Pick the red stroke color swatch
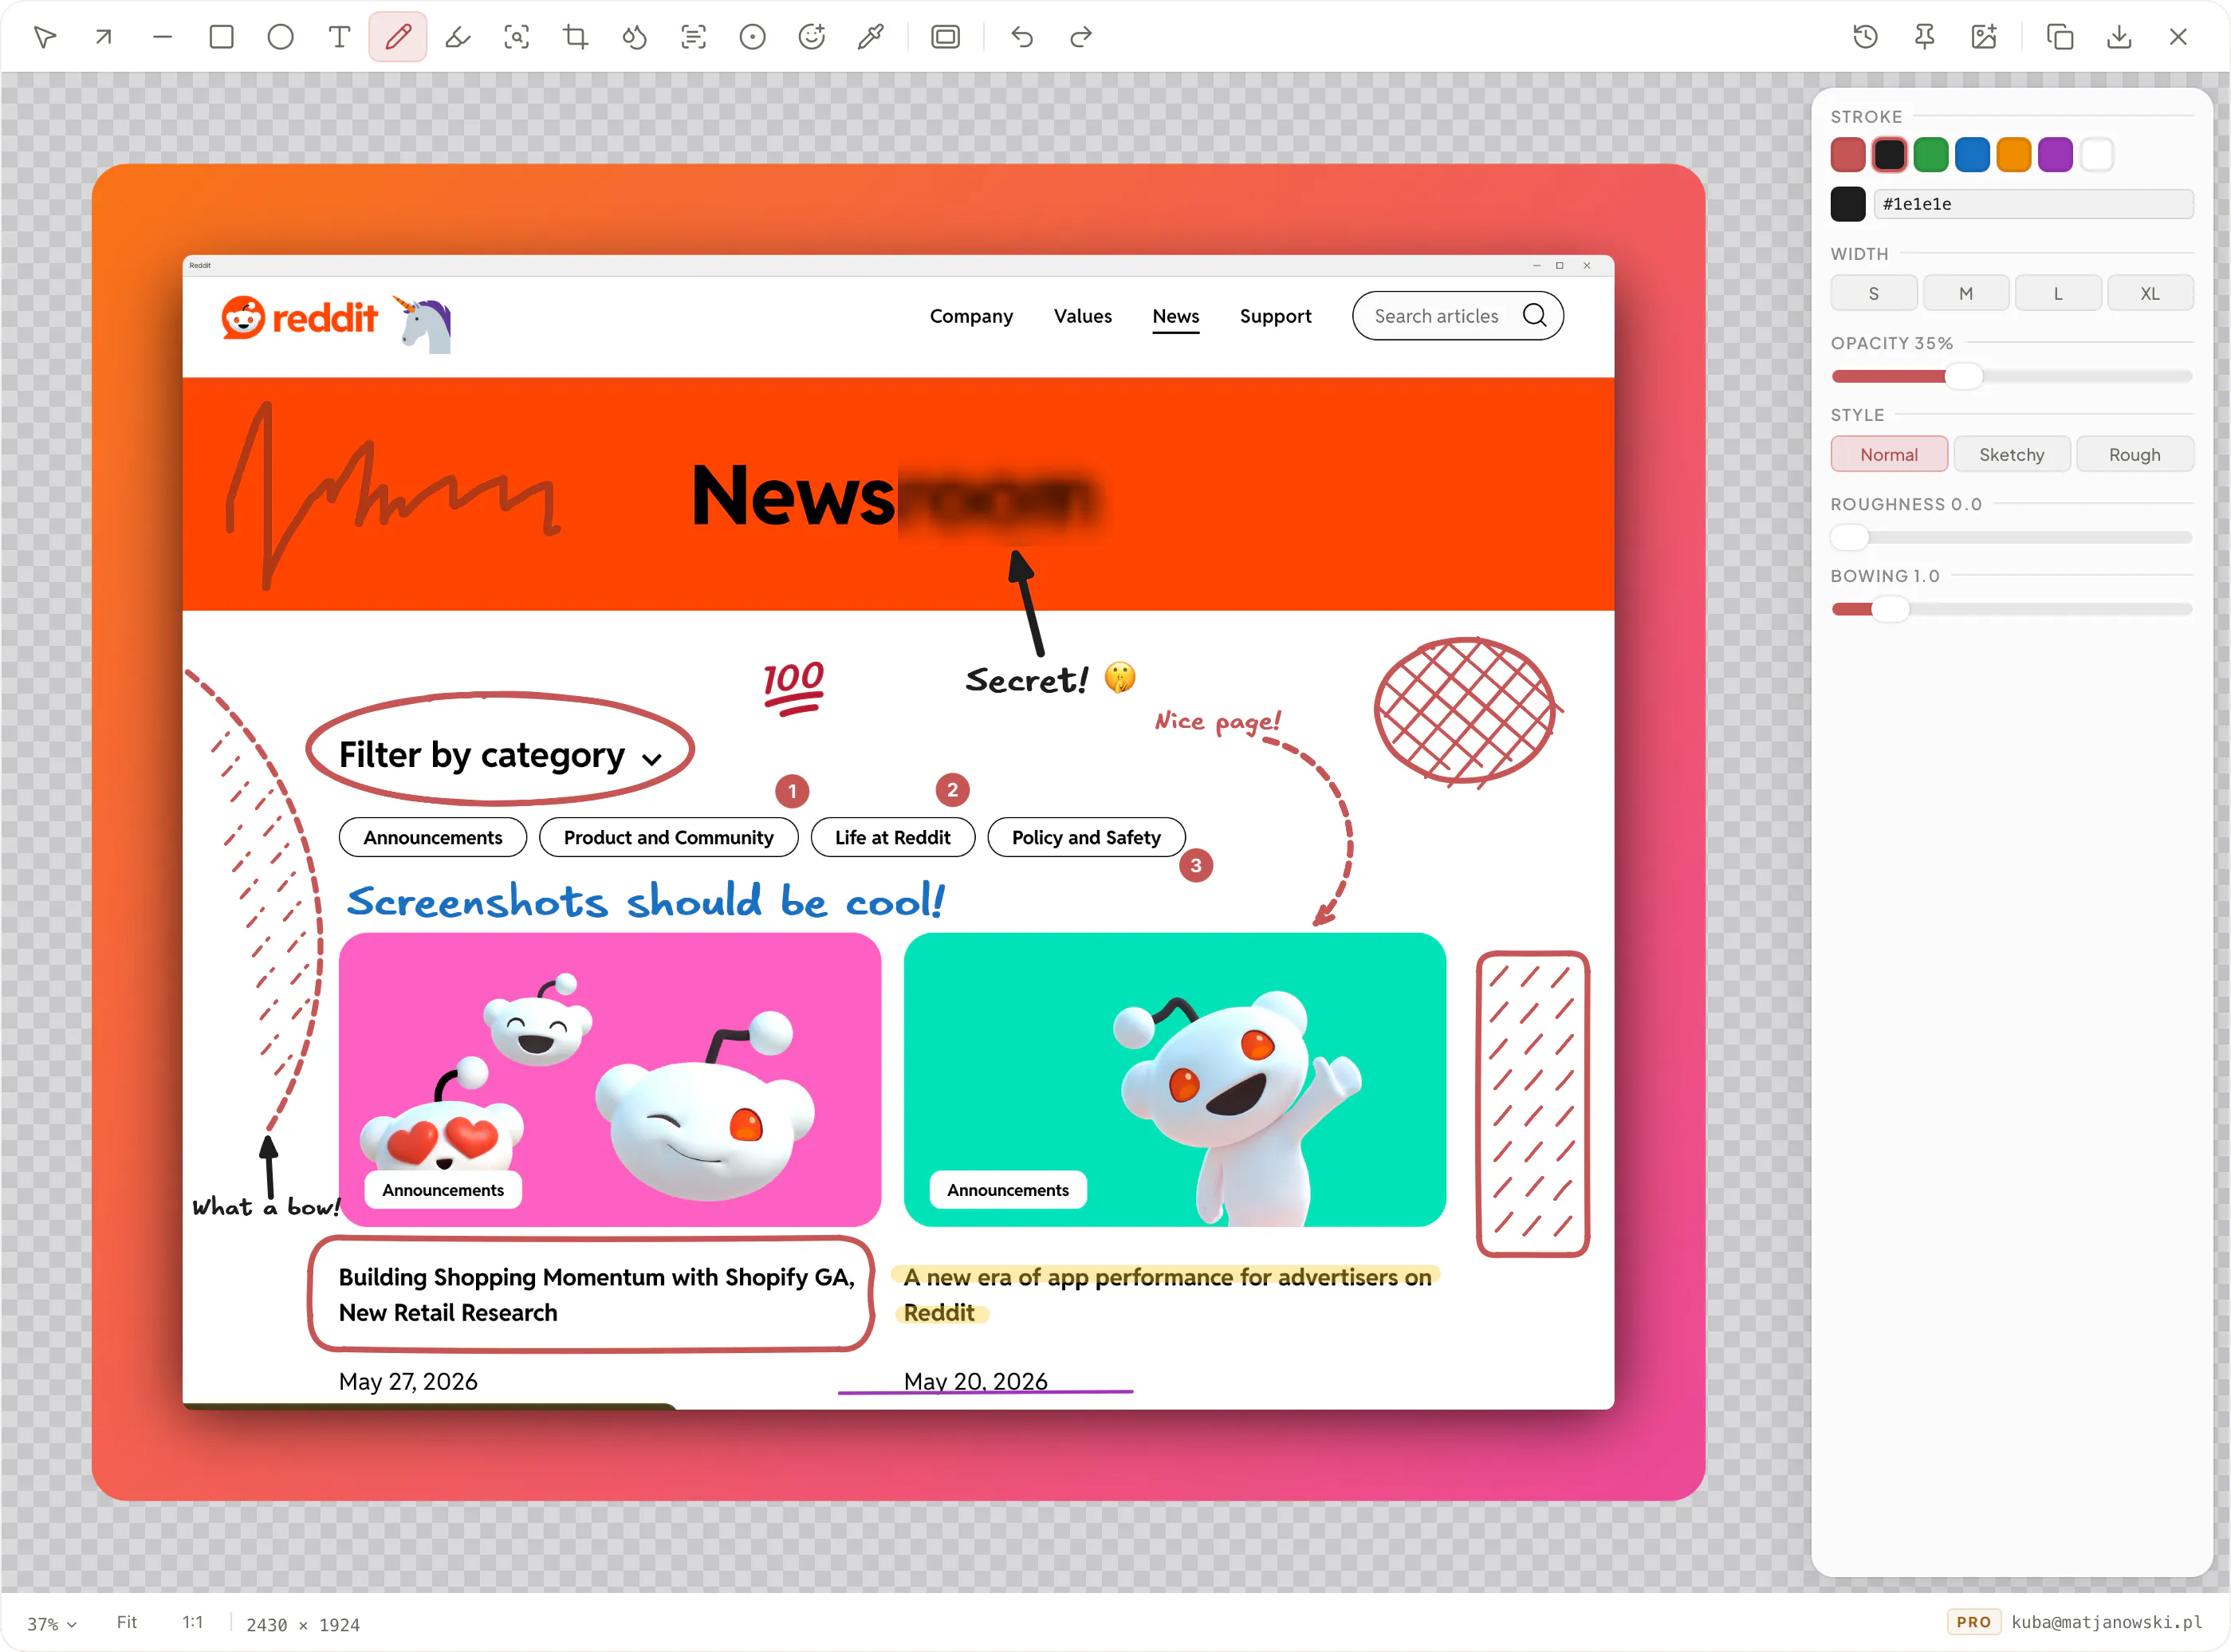This screenshot has width=2231, height=1652. [x=1848, y=155]
